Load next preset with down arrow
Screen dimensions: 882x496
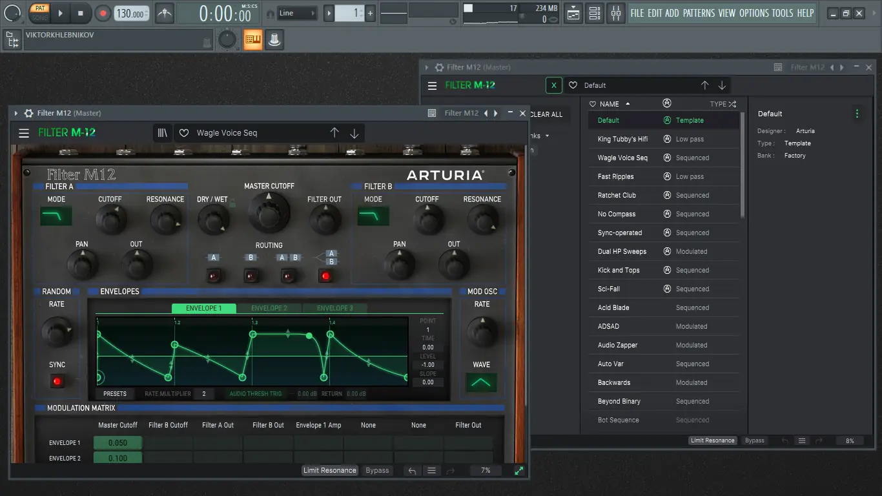[354, 133]
